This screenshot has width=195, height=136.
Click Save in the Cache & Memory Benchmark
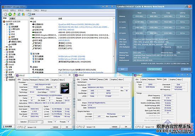click(x=123, y=69)
